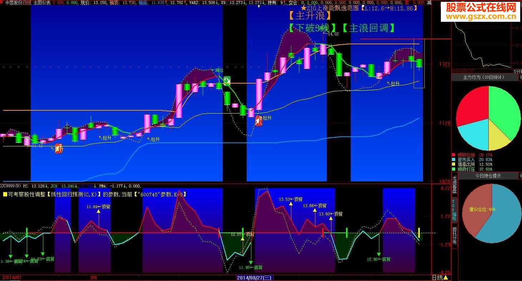
Task: Click the 14.02 high price label
Action: tap(333, 34)
